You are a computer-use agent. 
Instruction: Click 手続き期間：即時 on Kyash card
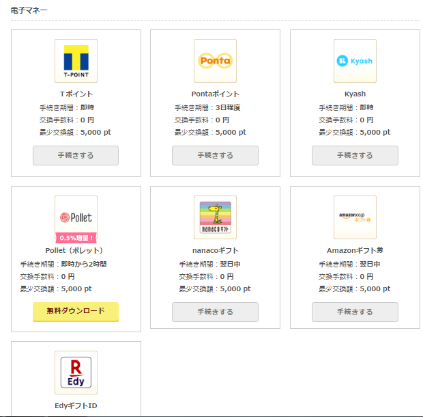click(x=346, y=107)
